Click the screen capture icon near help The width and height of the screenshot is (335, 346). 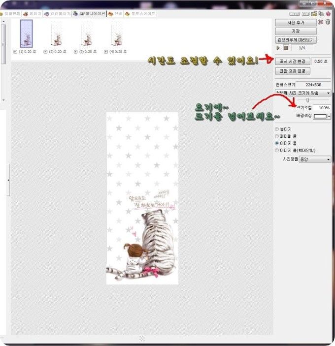point(321,14)
